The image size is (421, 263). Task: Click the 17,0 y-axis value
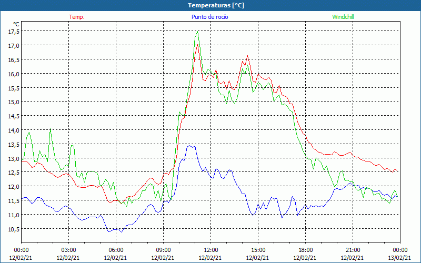(14, 46)
